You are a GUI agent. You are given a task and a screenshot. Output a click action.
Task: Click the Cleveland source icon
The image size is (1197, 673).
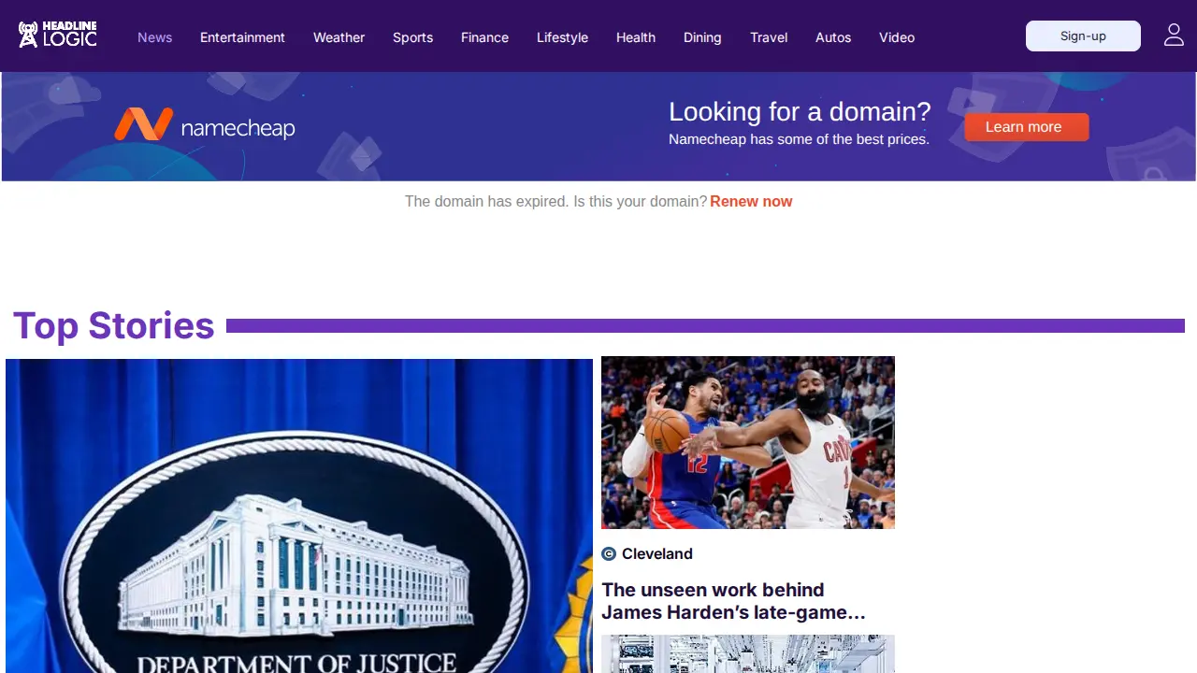(x=609, y=554)
